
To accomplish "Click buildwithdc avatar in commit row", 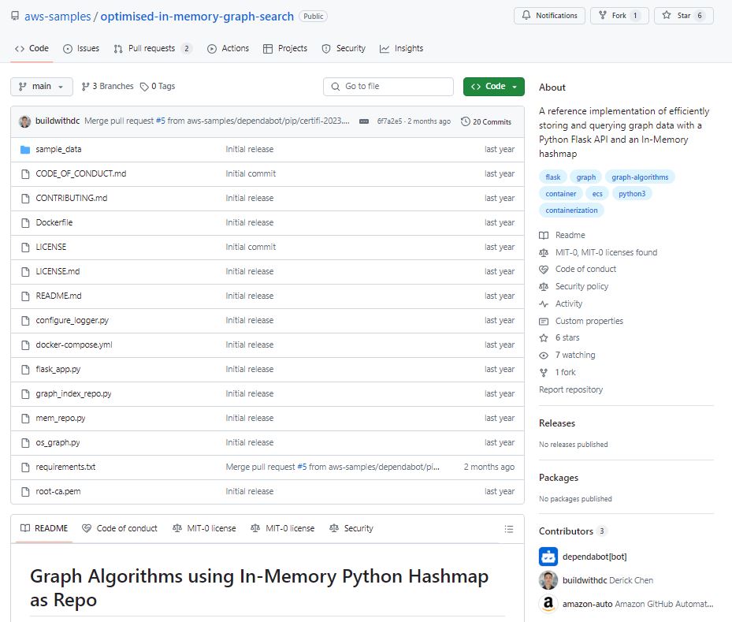I will pos(24,121).
